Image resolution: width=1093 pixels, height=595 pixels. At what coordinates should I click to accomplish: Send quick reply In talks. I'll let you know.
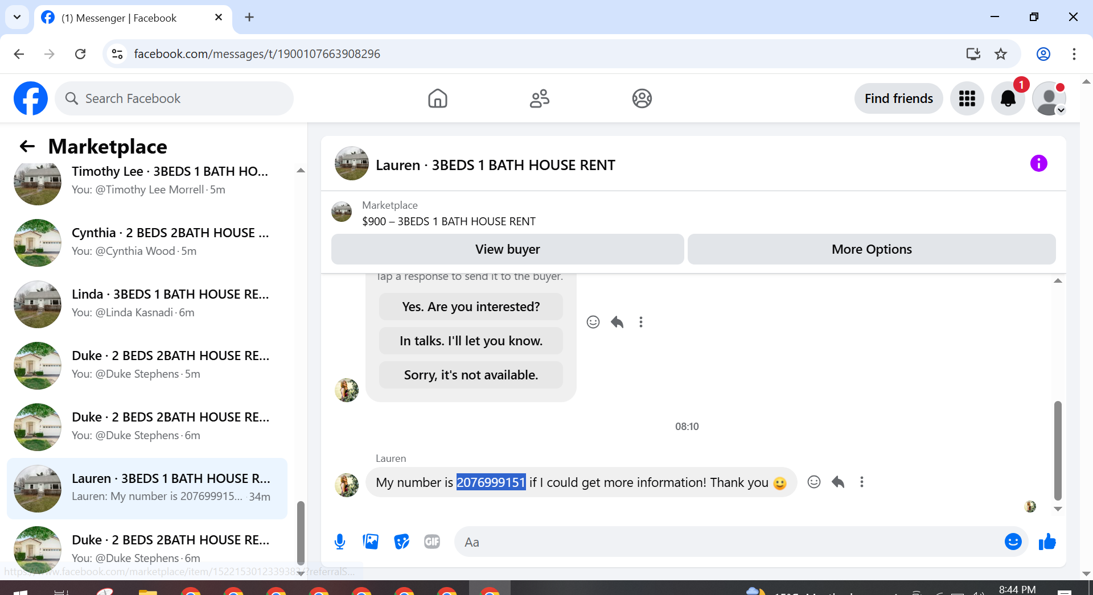click(x=471, y=341)
